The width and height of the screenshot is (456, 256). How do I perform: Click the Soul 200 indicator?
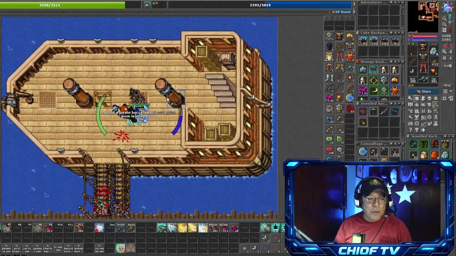(413, 80)
